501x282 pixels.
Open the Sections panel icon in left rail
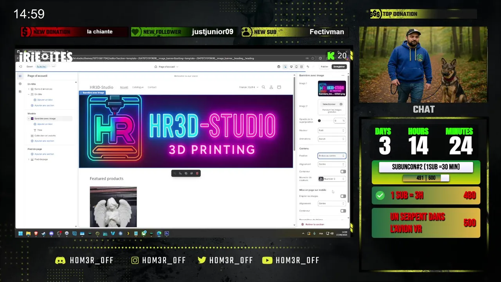(x=20, y=76)
